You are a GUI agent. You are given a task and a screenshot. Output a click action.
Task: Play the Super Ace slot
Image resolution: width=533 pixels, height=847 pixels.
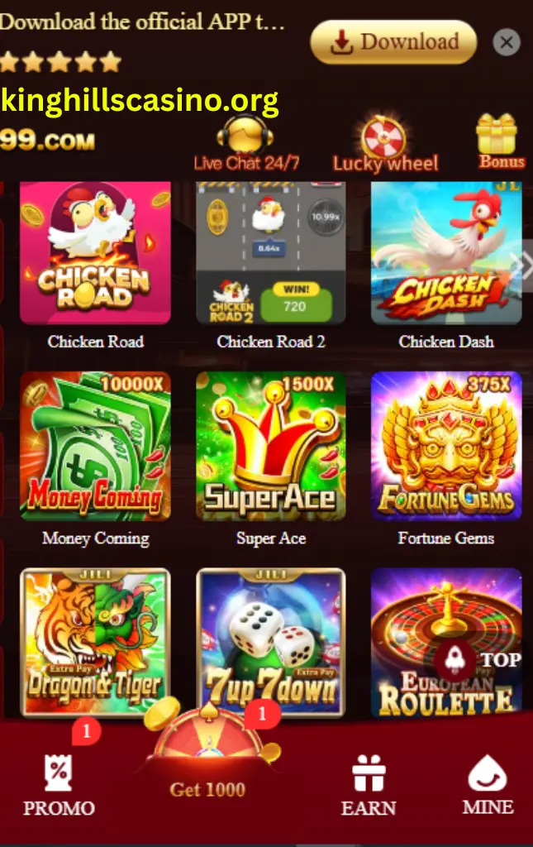click(x=271, y=446)
